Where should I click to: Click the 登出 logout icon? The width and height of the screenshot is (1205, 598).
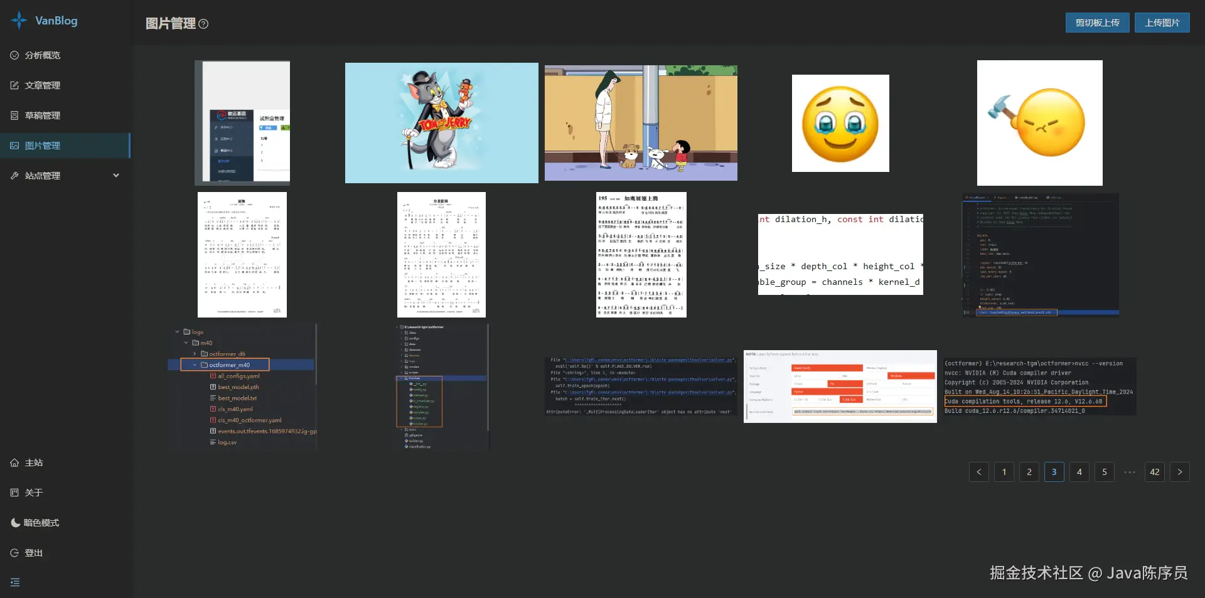[x=14, y=553]
